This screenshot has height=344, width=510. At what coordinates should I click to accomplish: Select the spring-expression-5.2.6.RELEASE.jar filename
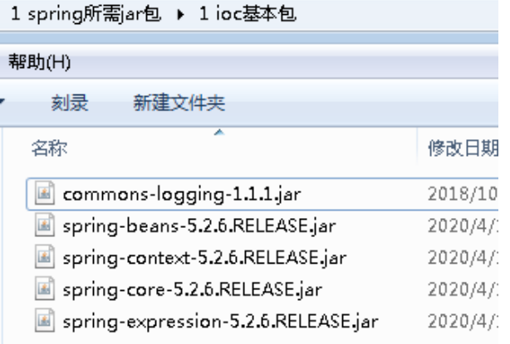tap(220, 322)
